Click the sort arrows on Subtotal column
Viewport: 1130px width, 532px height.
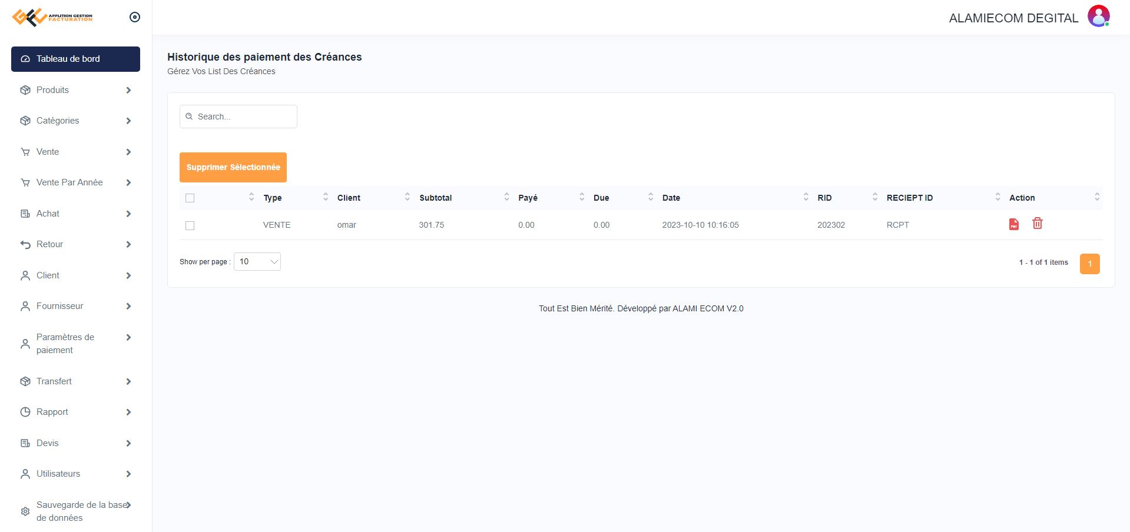pos(506,197)
